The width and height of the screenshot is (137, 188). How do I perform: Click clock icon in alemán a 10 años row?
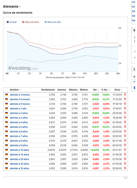(x=125, y=150)
